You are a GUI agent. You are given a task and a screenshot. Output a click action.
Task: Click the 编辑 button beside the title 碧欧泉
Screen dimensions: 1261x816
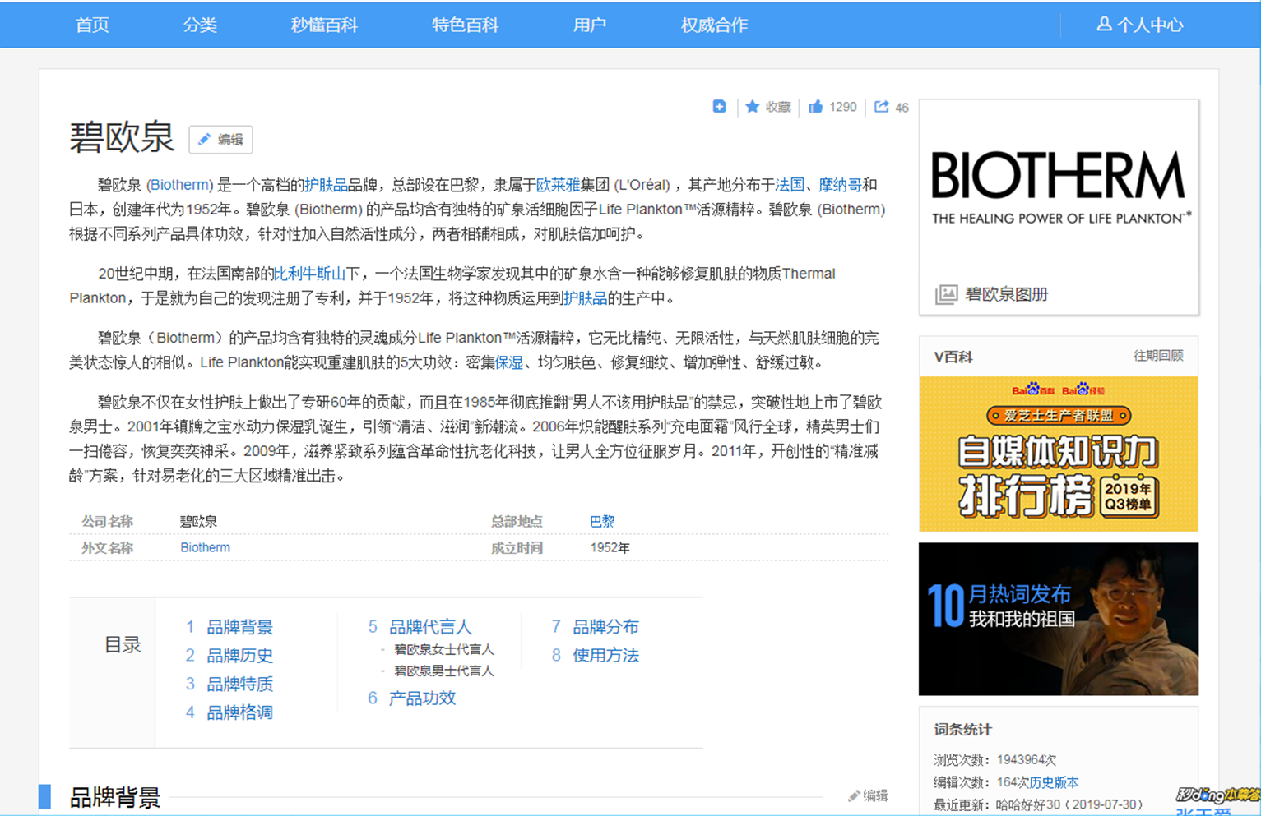point(220,140)
